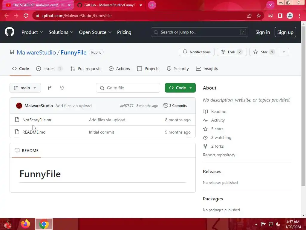Screen dimensions: 306x230
Task: Open the Code tab
Action: [x=21, y=69]
